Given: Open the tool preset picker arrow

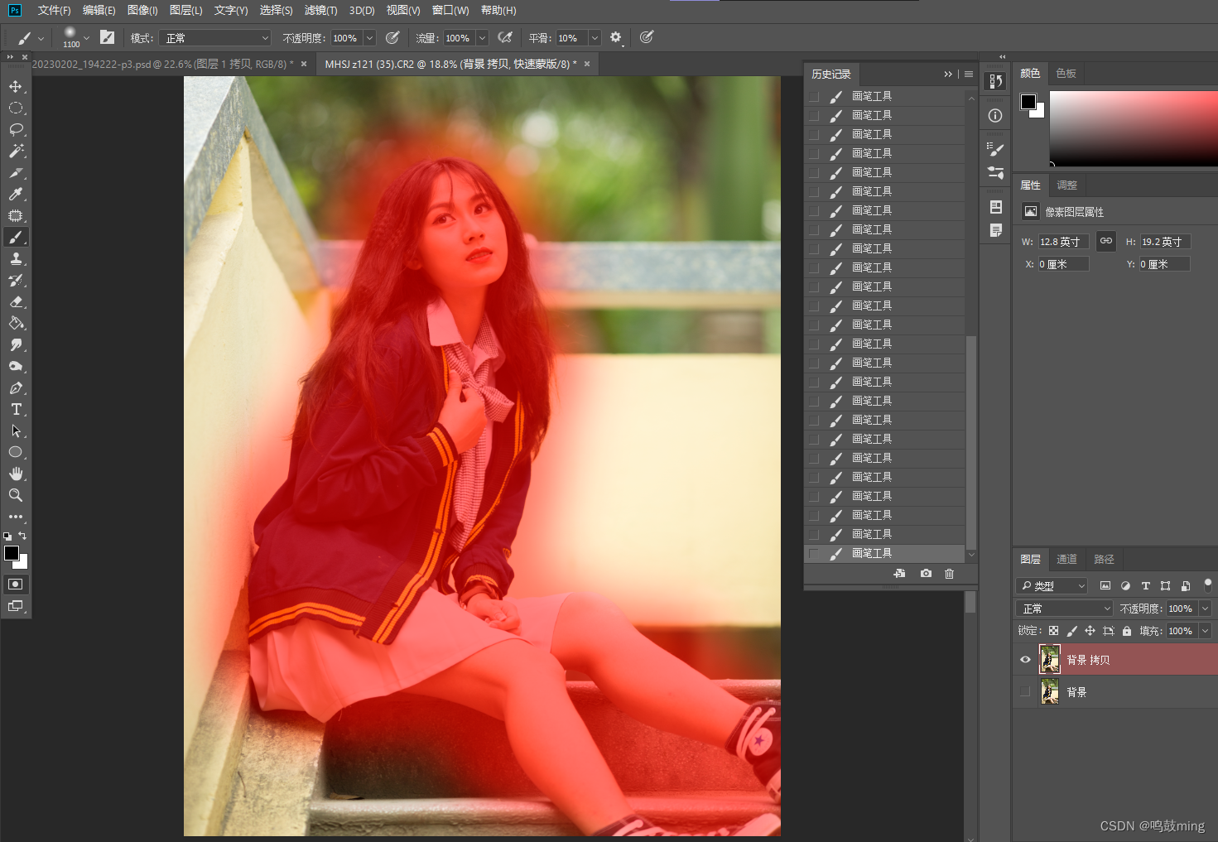Looking at the screenshot, I should 41,38.
